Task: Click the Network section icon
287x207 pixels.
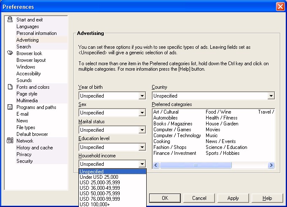Action: (10, 141)
